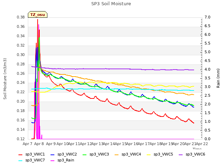
Task: Click the magenta rain spike peak
Action: 39,25
